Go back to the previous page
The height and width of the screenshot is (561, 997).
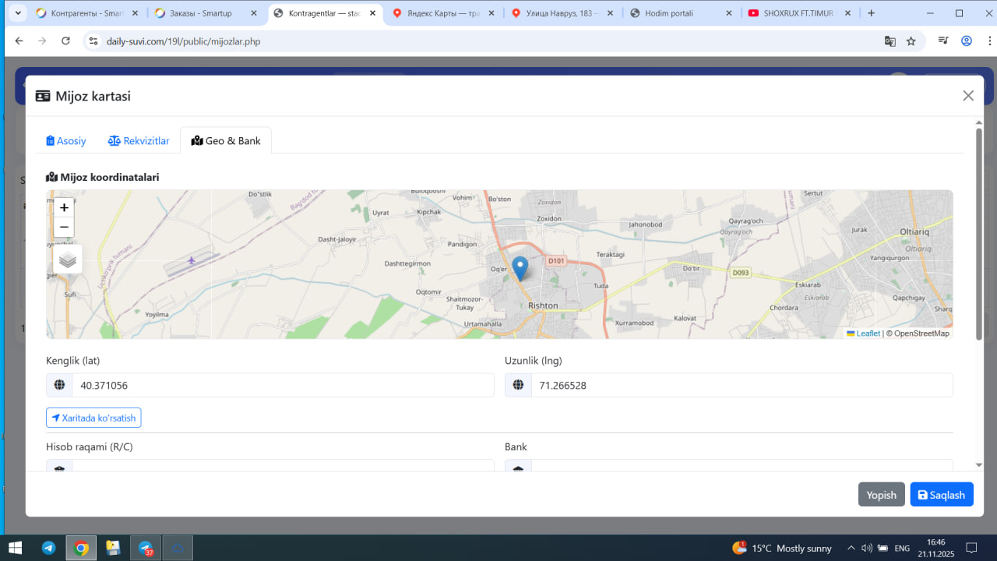tap(19, 41)
